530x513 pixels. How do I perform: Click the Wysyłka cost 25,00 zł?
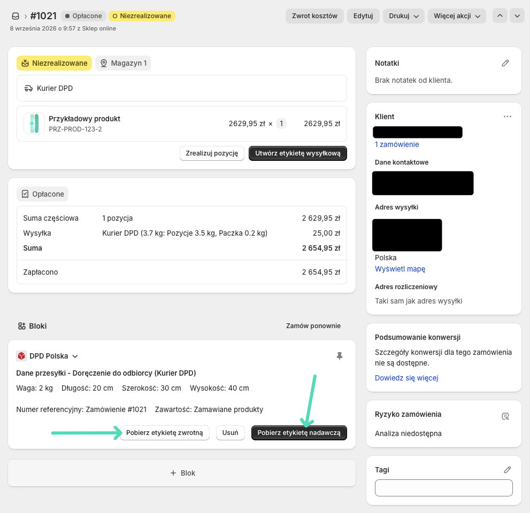click(x=327, y=233)
